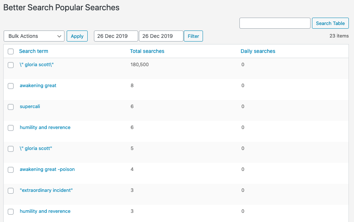Viewport: 354px width, 222px height.
Task: Open humility and reverence link with 6 searches
Action: [45, 128]
